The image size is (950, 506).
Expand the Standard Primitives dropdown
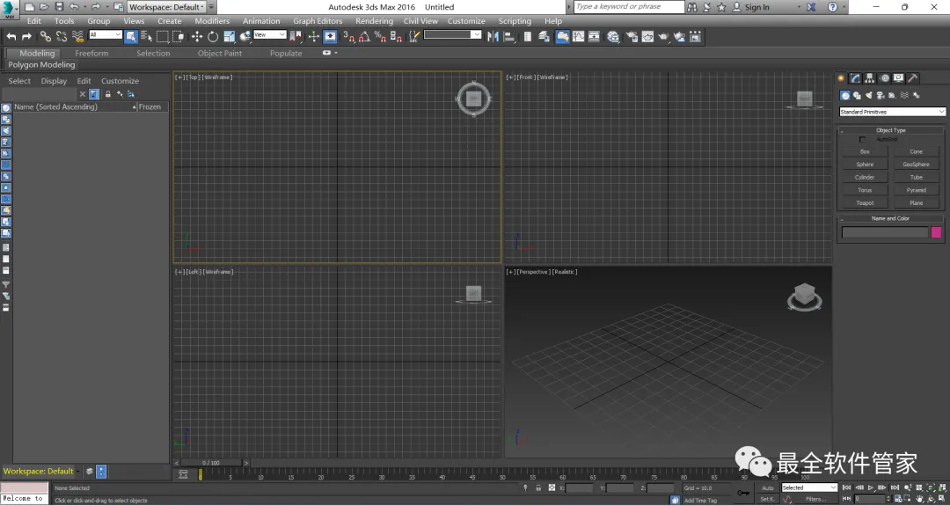point(892,112)
